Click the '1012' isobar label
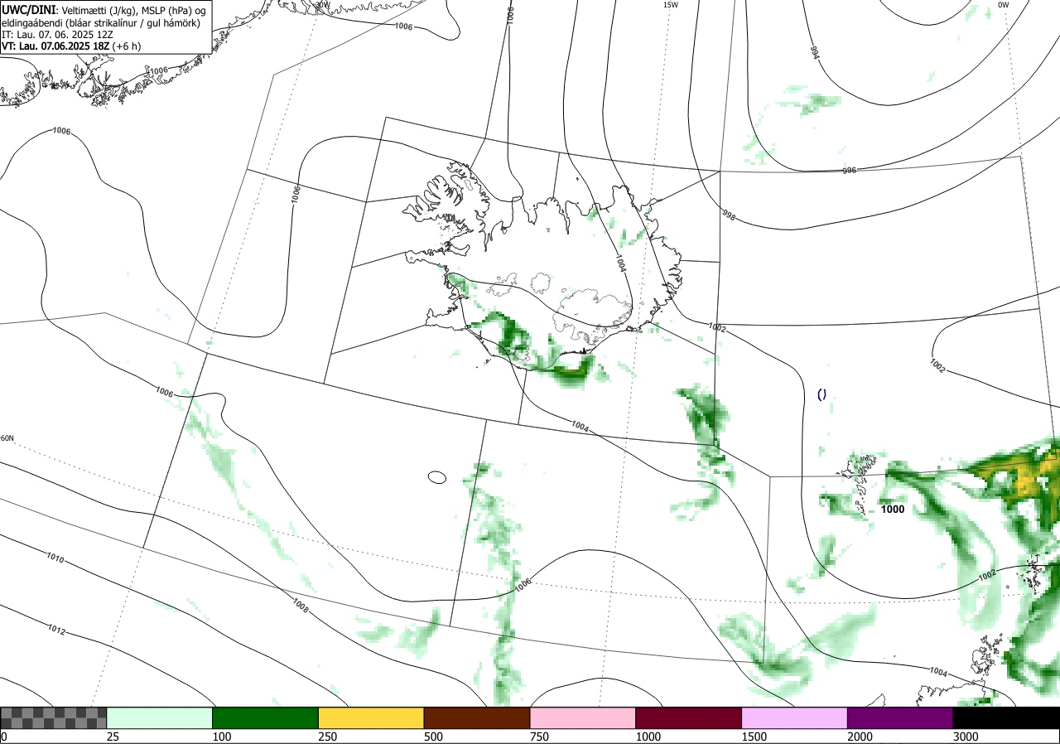 (x=55, y=630)
